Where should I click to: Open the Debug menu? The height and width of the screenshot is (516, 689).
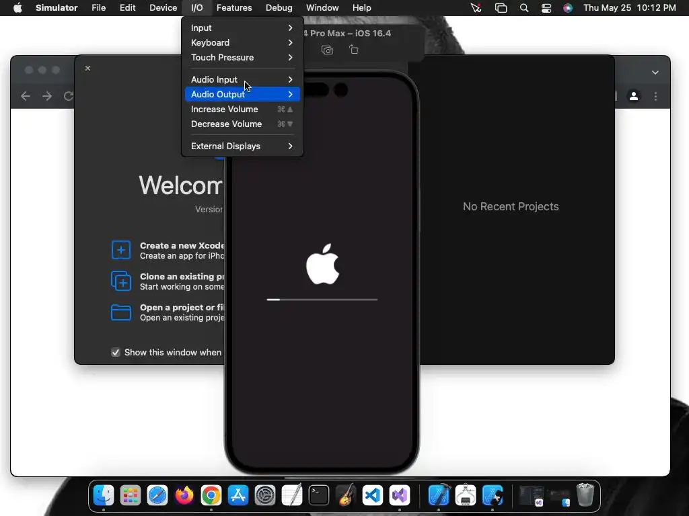pyautogui.click(x=279, y=8)
